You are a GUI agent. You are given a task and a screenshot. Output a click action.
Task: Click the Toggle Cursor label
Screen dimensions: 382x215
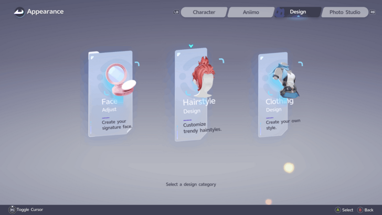coord(30,209)
